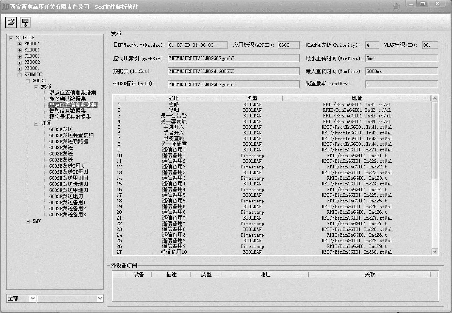Select row 5 手跳开入 in table
Viewport: 452px width, 313px height.
272,127
